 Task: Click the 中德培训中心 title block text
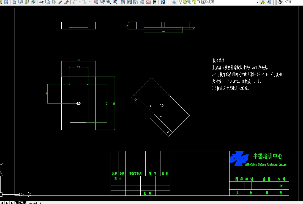tap(268, 156)
